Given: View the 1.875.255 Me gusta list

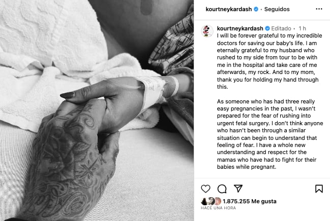Looking at the screenshot, I should [x=249, y=201].
